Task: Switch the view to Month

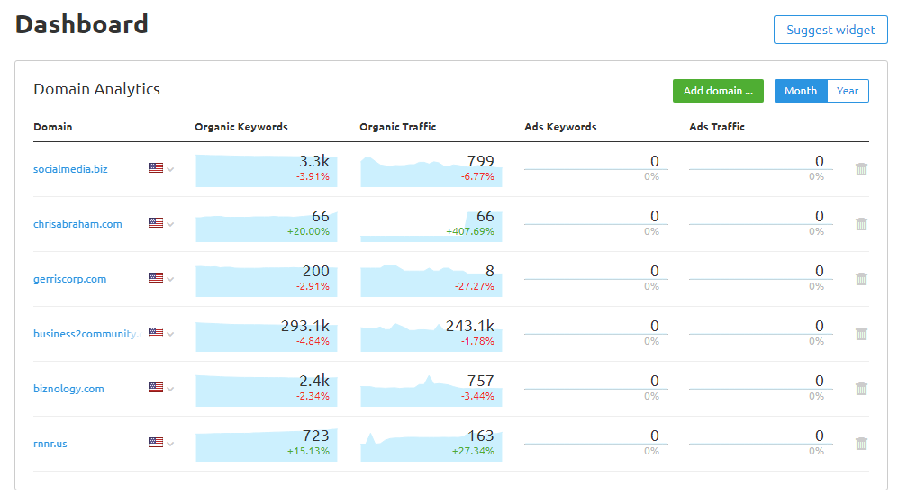Action: click(801, 91)
